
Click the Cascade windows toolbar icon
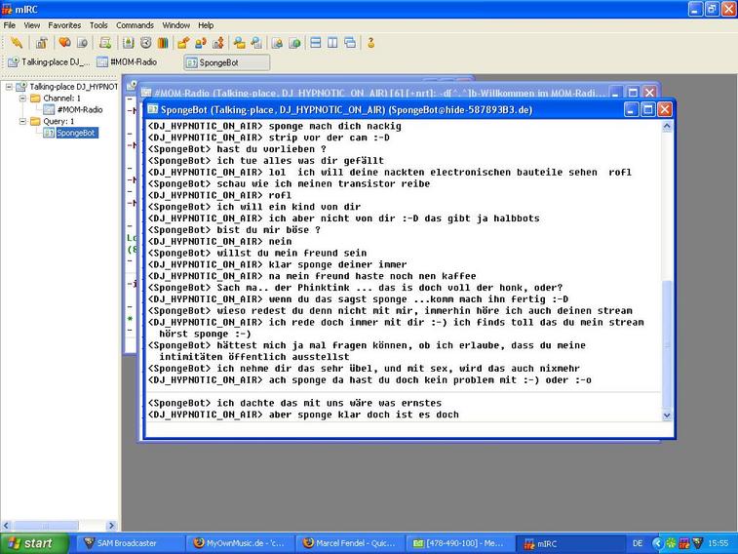click(349, 43)
